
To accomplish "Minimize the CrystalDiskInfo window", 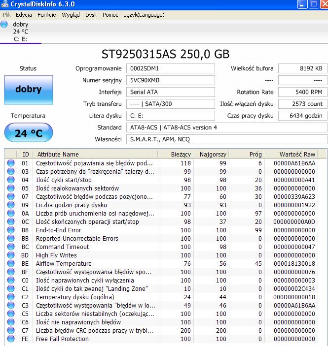I will click(302, 4).
